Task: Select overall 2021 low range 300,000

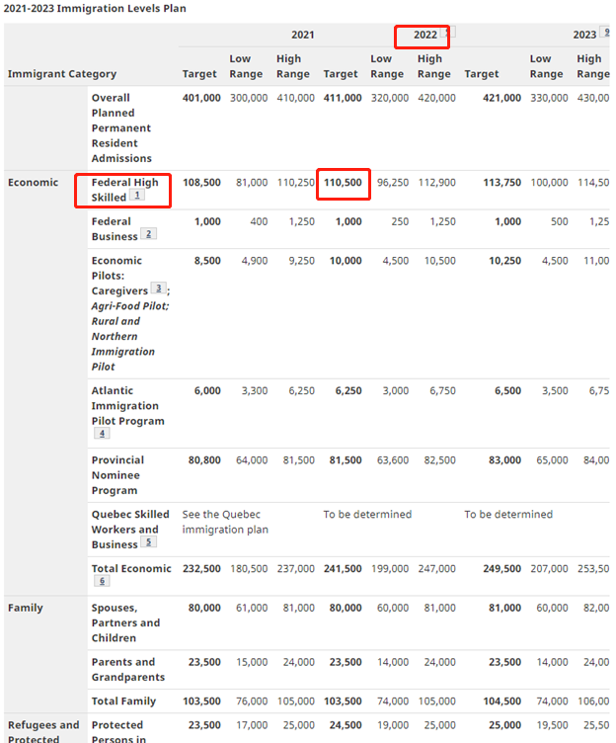Action: pos(249,98)
